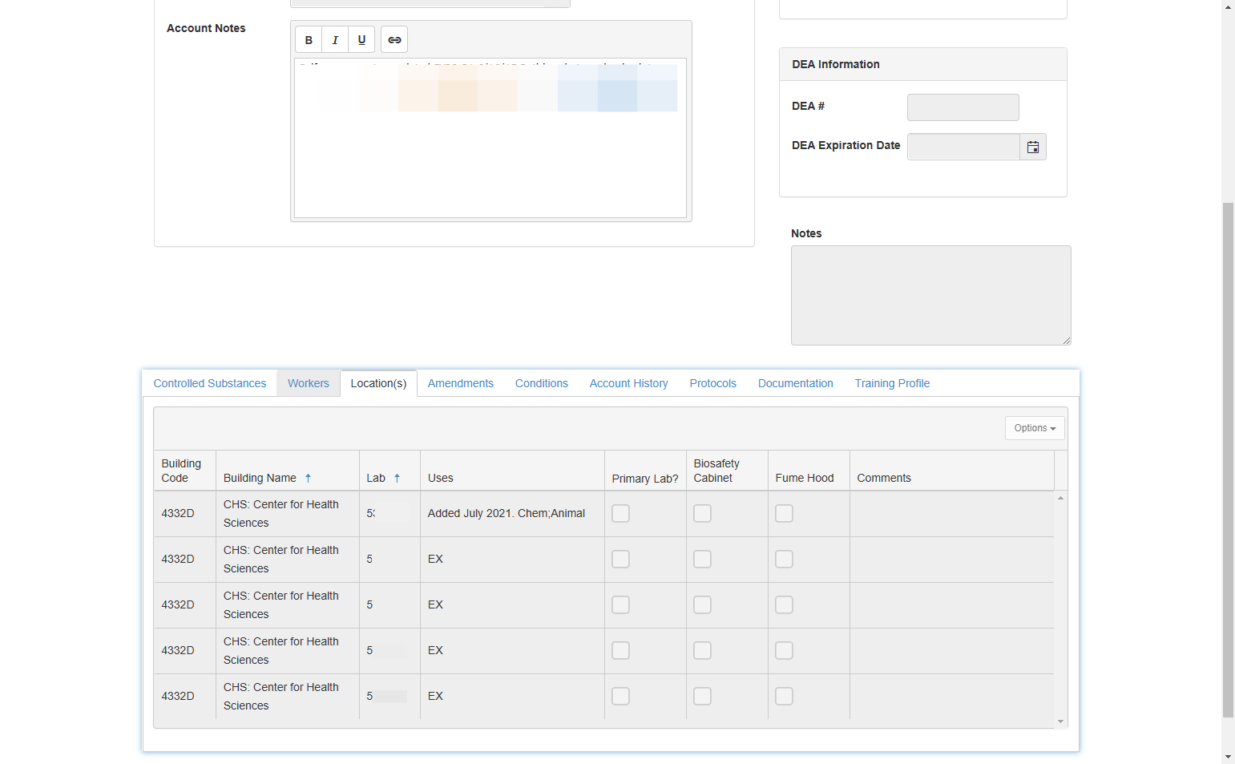Screen dimensions: 1235x764
Task: Switch to Workers tab
Action: click(309, 383)
